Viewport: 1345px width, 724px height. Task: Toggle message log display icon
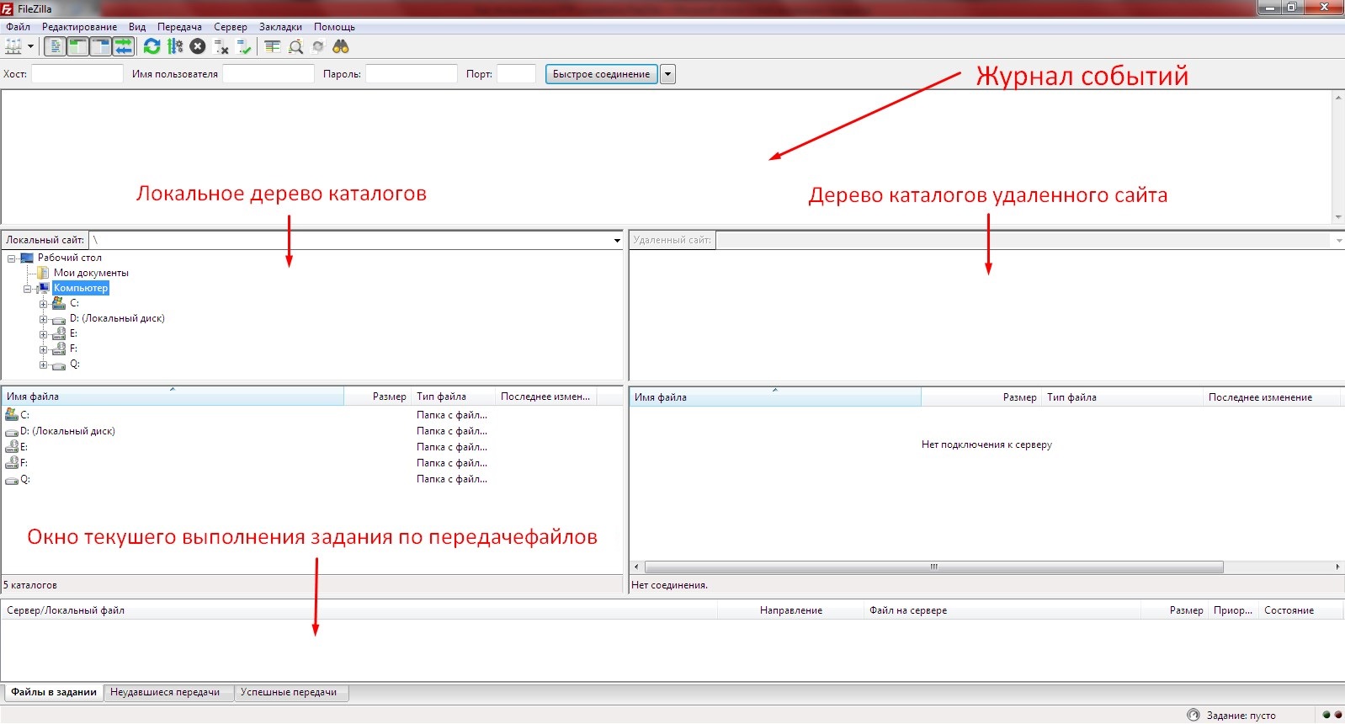pos(55,47)
